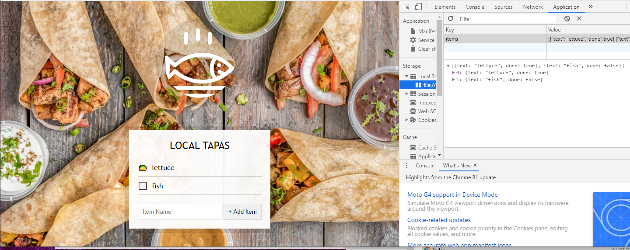Open the drawer three-dot menu
The height and width of the screenshot is (250, 630).
click(x=406, y=165)
